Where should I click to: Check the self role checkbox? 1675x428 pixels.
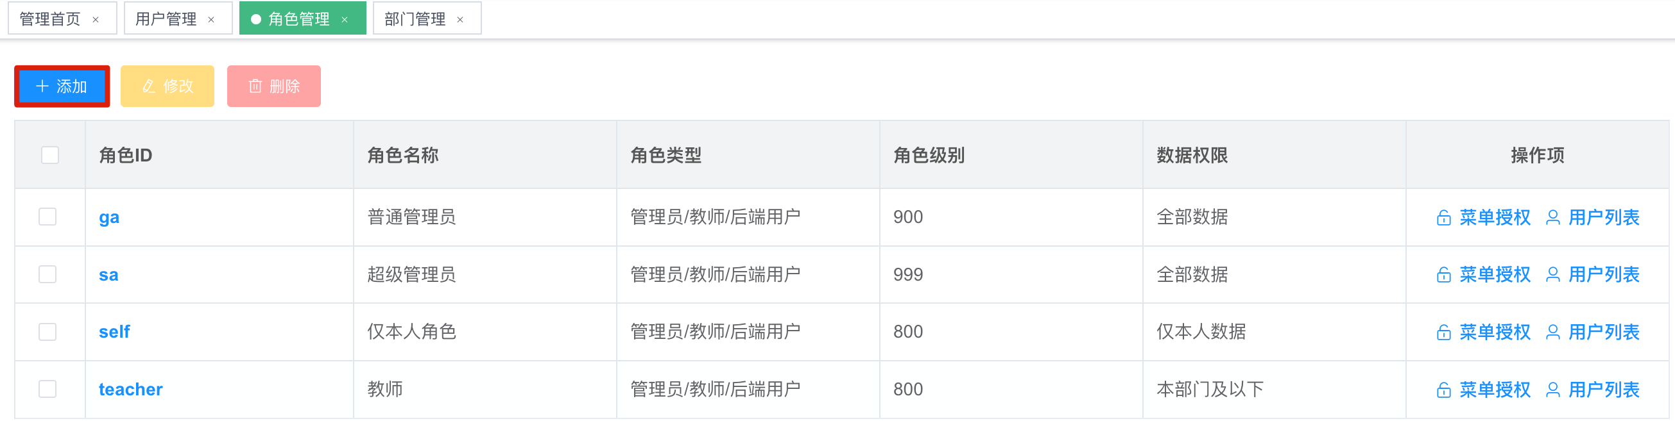[47, 332]
